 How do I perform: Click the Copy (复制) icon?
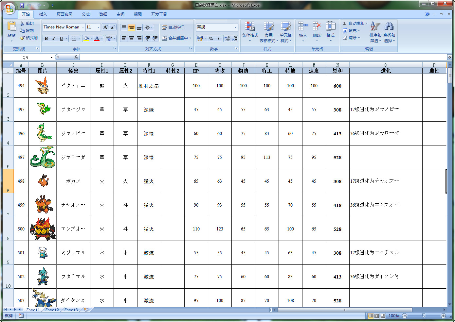coord(22,31)
